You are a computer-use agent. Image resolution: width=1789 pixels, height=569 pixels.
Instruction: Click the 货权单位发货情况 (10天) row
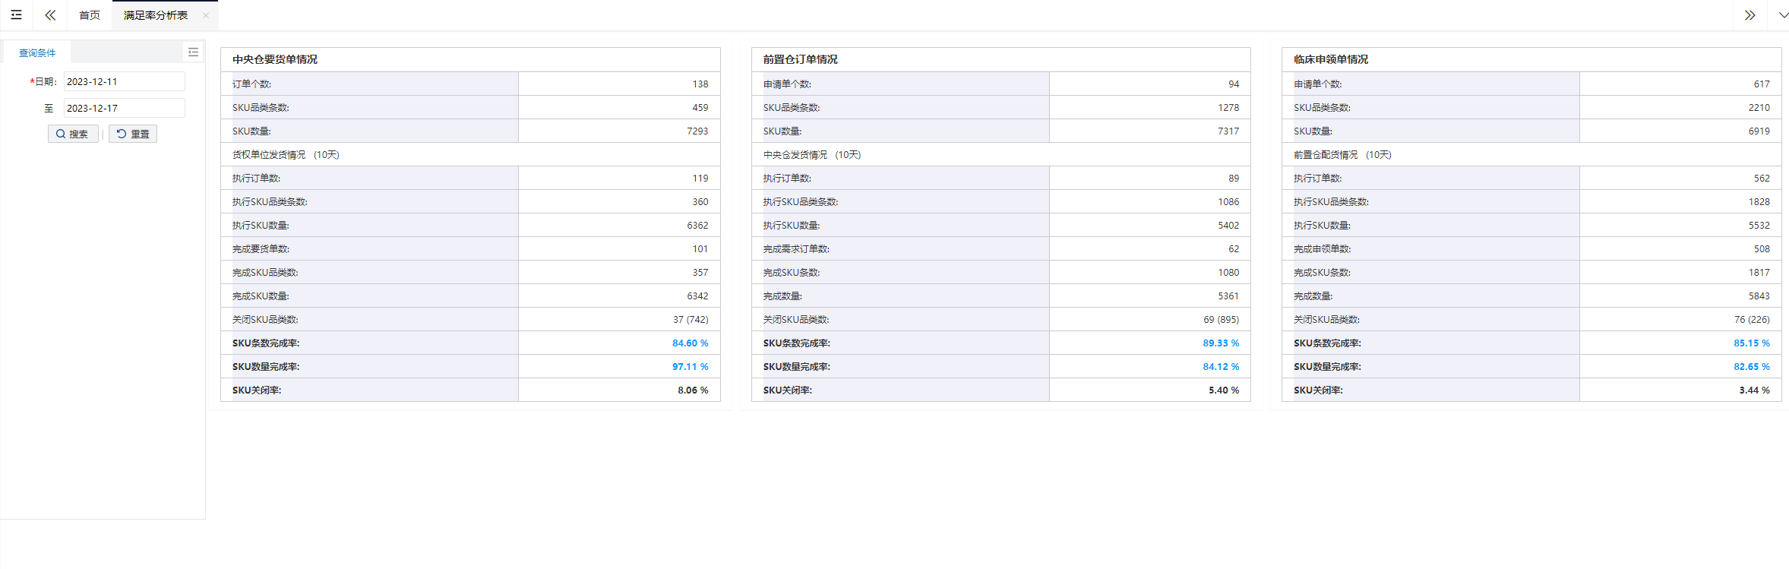470,154
